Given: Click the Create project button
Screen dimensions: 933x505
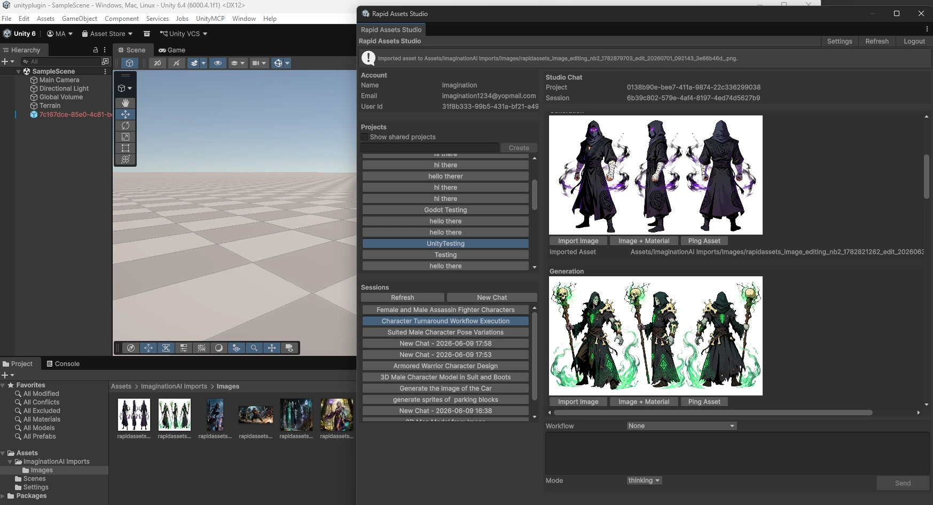Looking at the screenshot, I should pyautogui.click(x=519, y=148).
